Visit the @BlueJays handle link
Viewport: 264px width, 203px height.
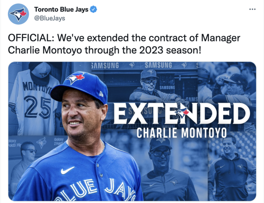(50, 18)
